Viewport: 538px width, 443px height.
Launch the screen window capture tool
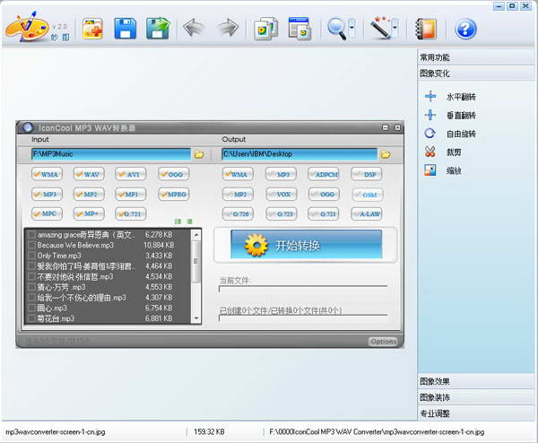point(299,29)
